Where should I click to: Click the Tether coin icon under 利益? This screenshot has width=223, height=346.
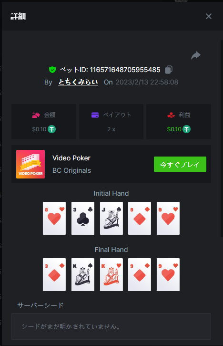[187, 129]
